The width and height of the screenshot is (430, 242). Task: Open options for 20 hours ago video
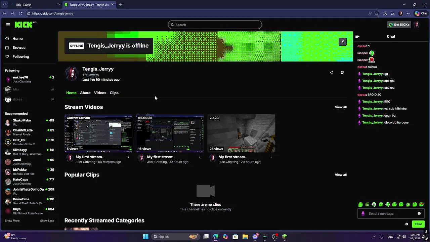(271, 157)
